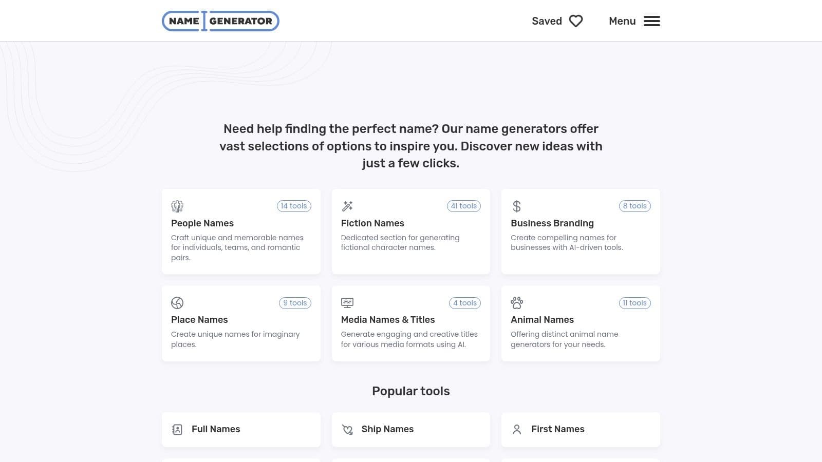Click the Ship Names heart arrow icon
Screen dimensions: 822x462
(347, 430)
